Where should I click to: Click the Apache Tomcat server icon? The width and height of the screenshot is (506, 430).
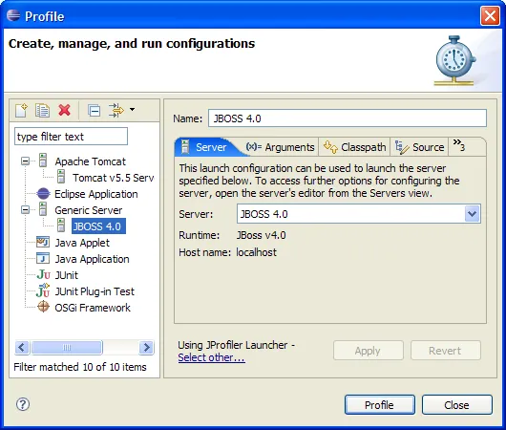43,161
